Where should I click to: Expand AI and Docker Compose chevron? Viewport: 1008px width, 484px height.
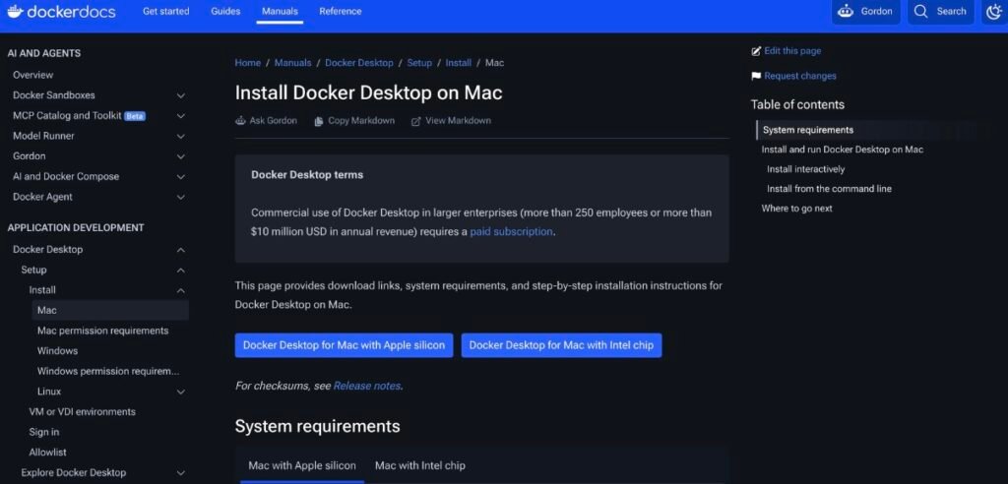181,177
